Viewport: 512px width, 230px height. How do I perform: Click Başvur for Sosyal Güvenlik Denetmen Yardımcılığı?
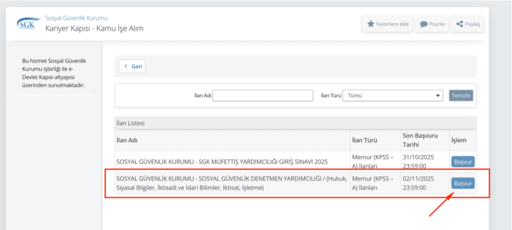[x=462, y=183]
